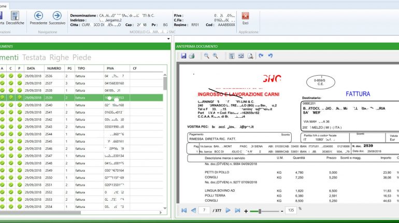Screen dimensions: 399x223
Task: Click the vertical scrollbar thumb of documents list
Action: click(165, 83)
